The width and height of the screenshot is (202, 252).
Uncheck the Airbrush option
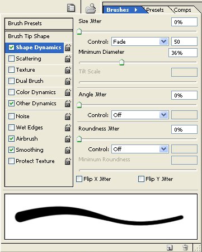click(x=11, y=138)
